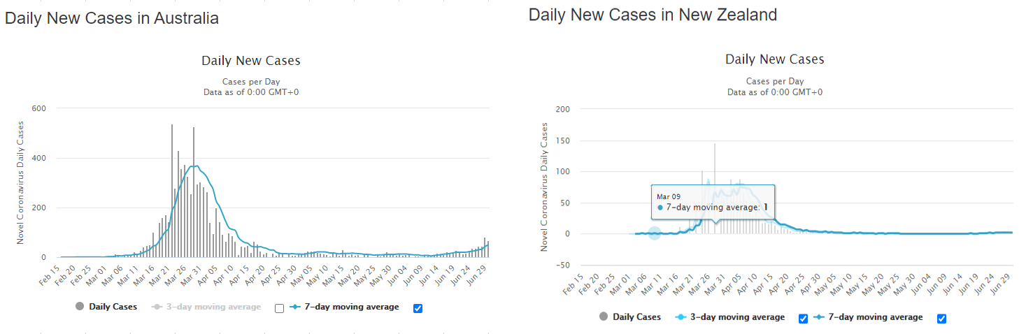Screen dimensions: 1026x334
Task: Click the 3-day average line marker in New Zealand legend
Action: [x=682, y=317]
